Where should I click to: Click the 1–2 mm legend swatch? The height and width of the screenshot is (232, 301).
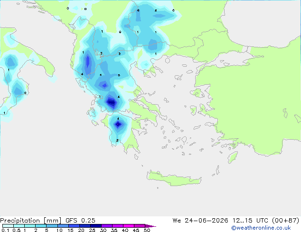30,226
